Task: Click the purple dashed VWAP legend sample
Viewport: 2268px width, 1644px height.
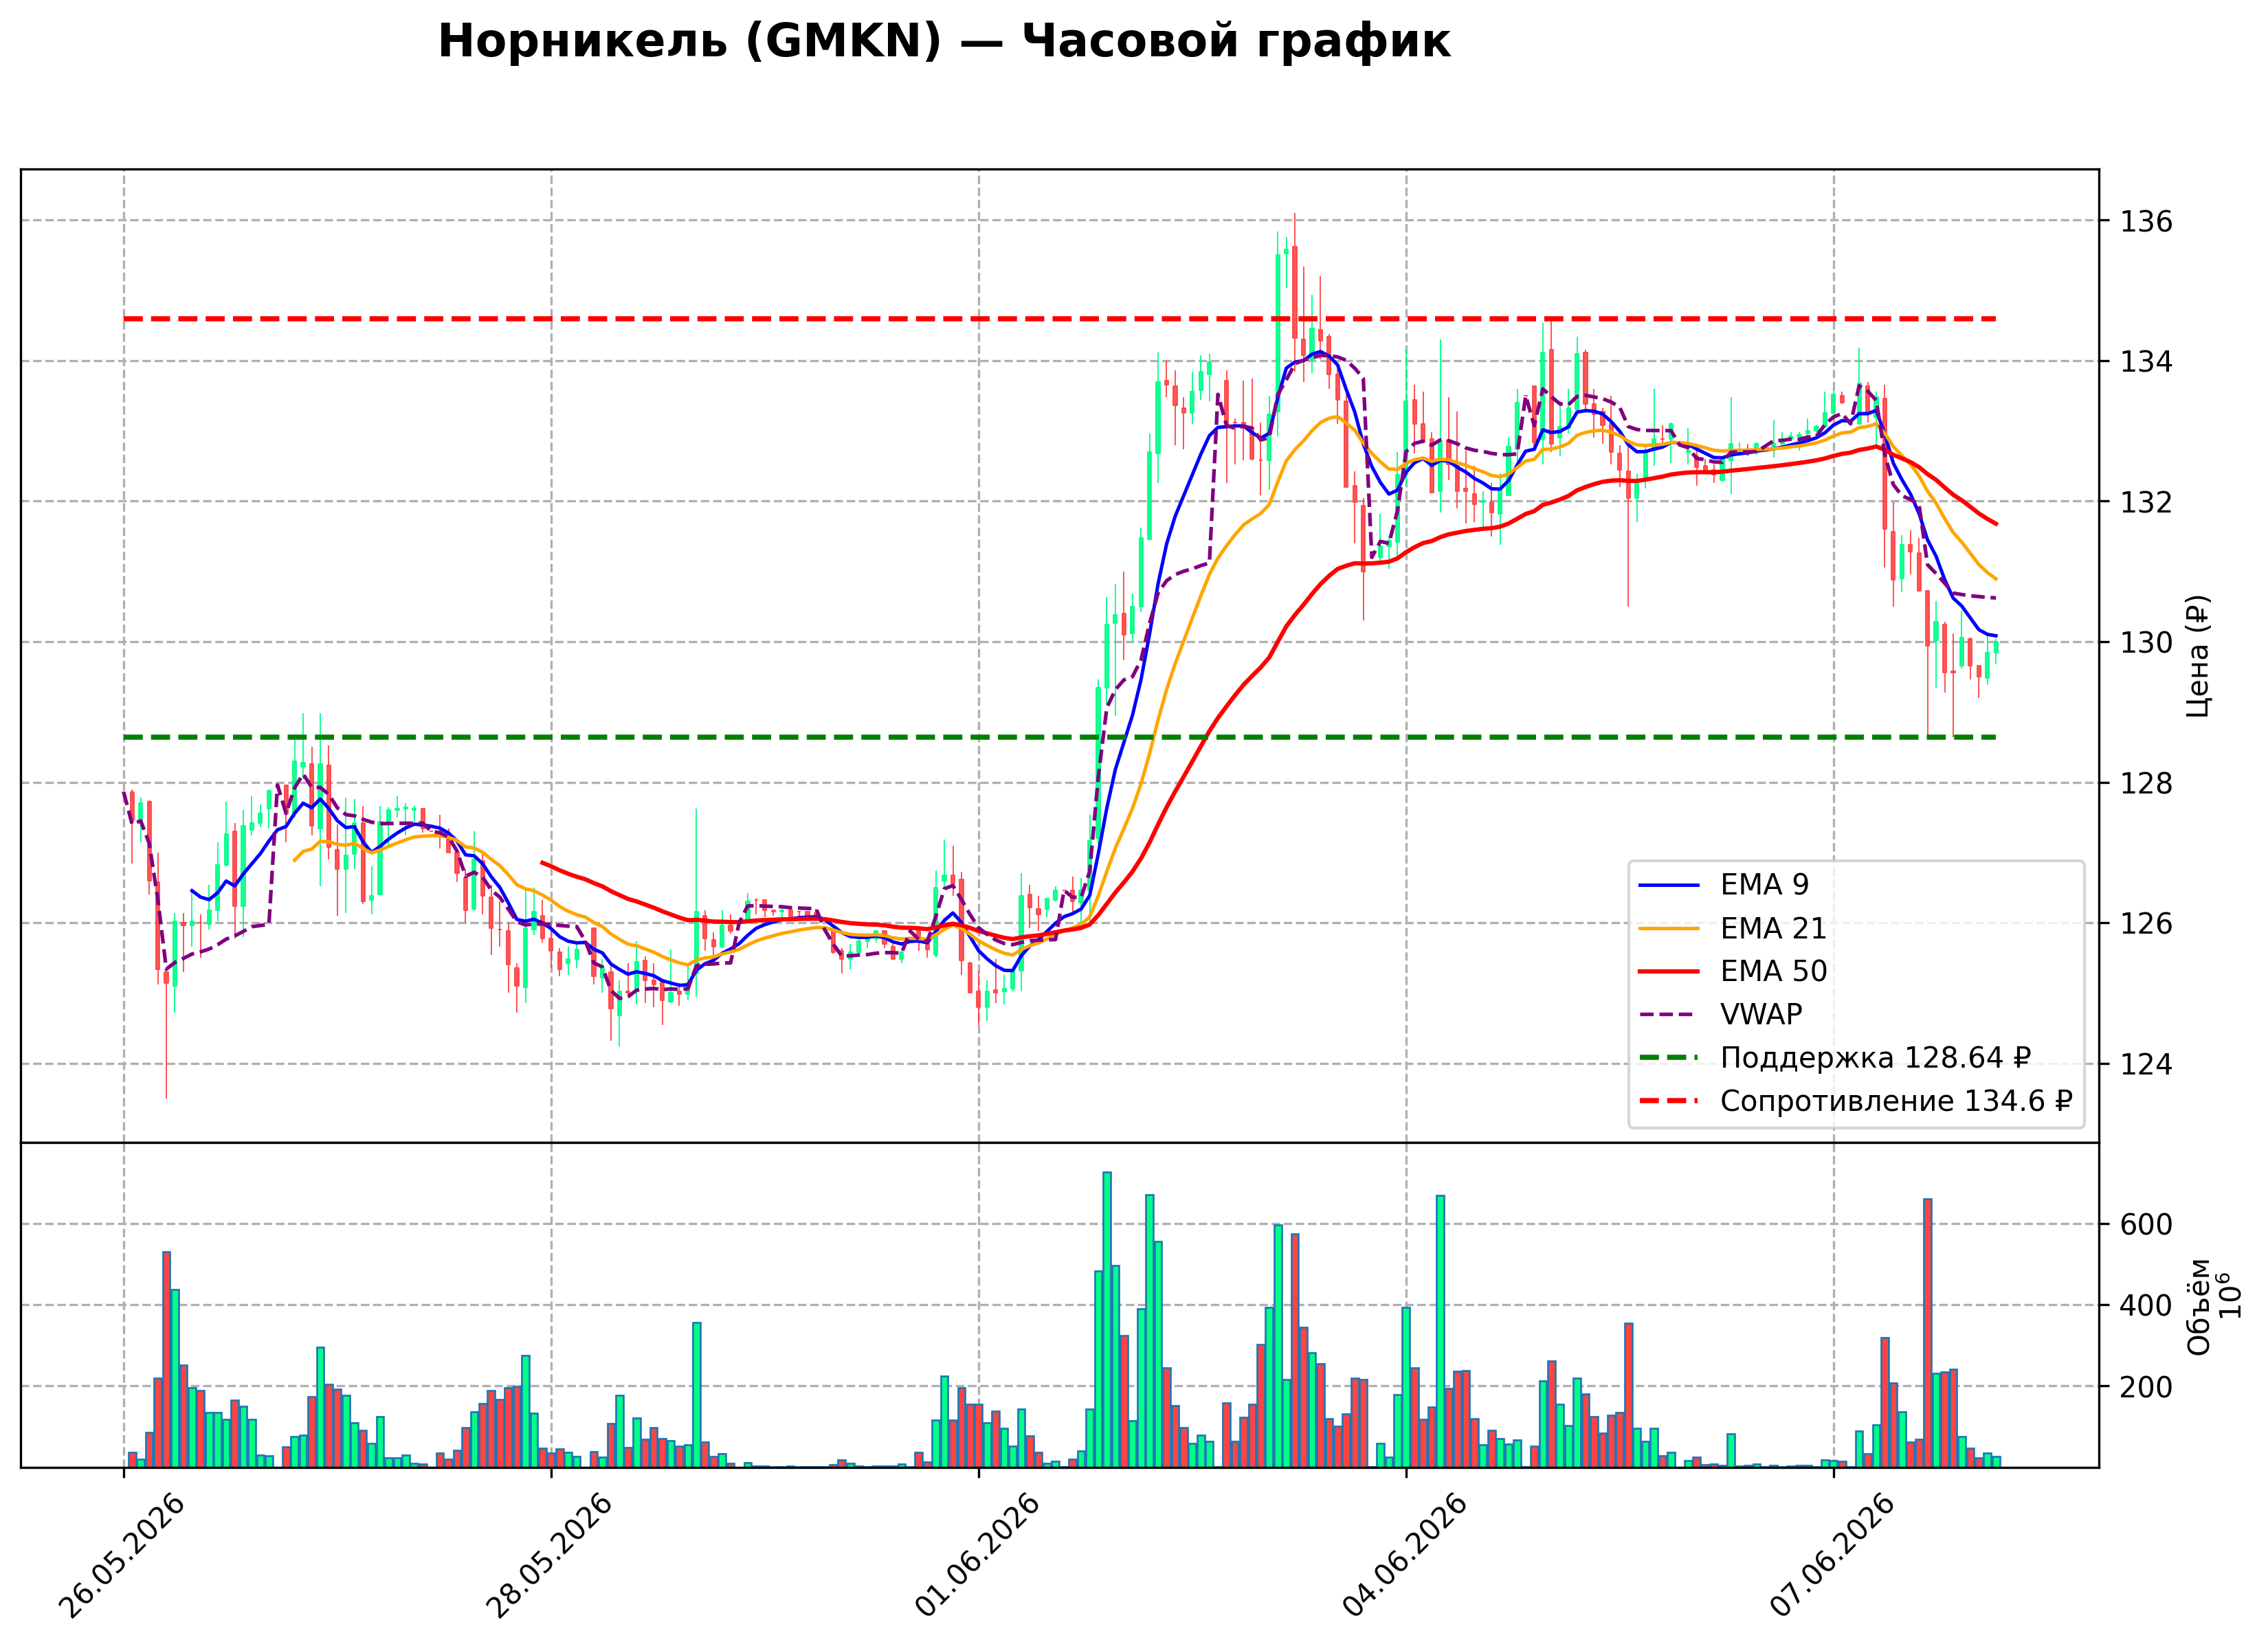Action: pyautogui.click(x=1669, y=1015)
